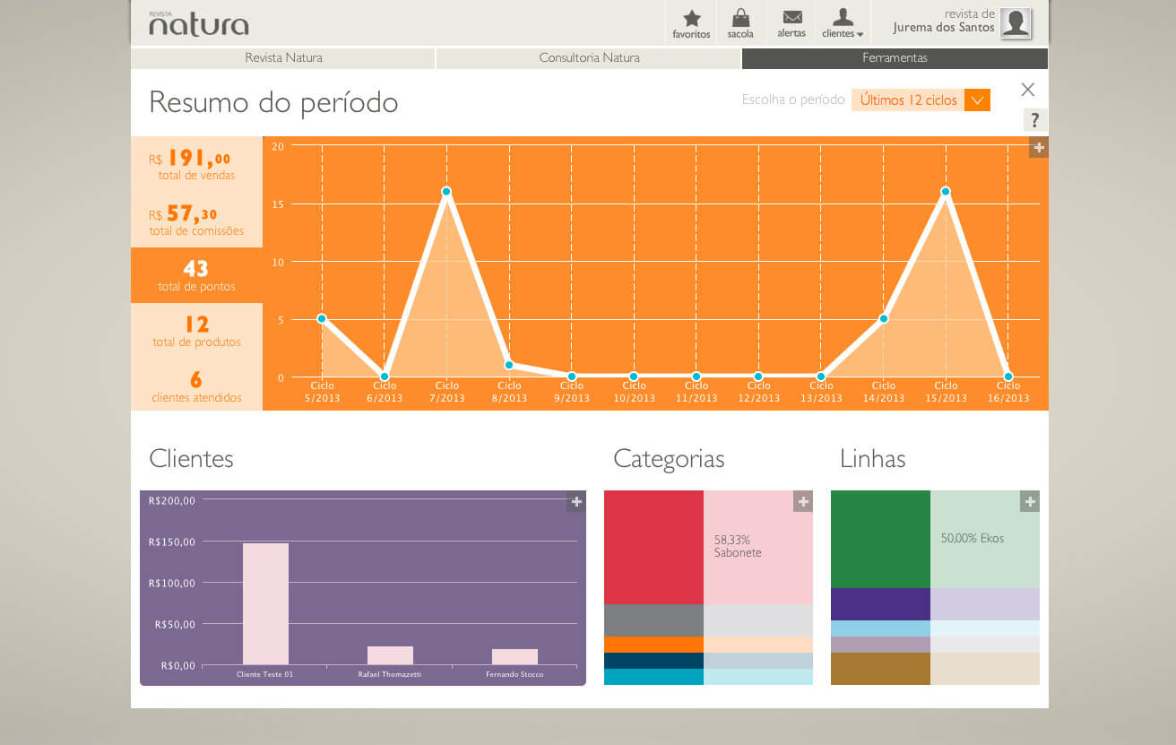Image resolution: width=1176 pixels, height=745 pixels.
Task: Select the total de vendas metric
Action: [x=196, y=165]
